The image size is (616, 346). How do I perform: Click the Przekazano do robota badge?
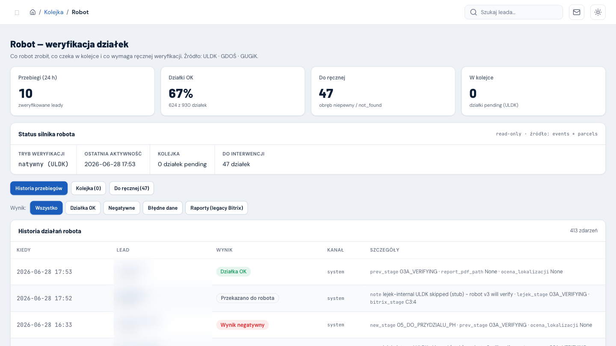click(248, 298)
